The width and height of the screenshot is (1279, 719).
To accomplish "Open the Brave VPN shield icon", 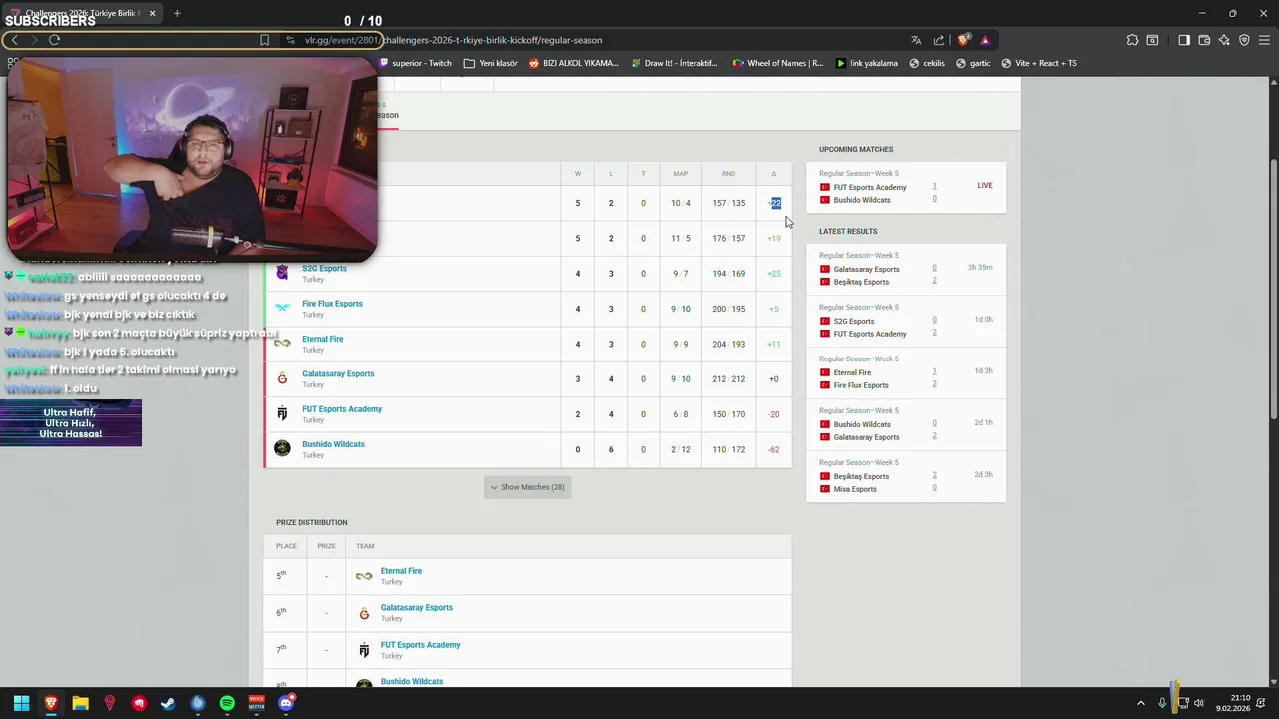I will [x=1244, y=40].
